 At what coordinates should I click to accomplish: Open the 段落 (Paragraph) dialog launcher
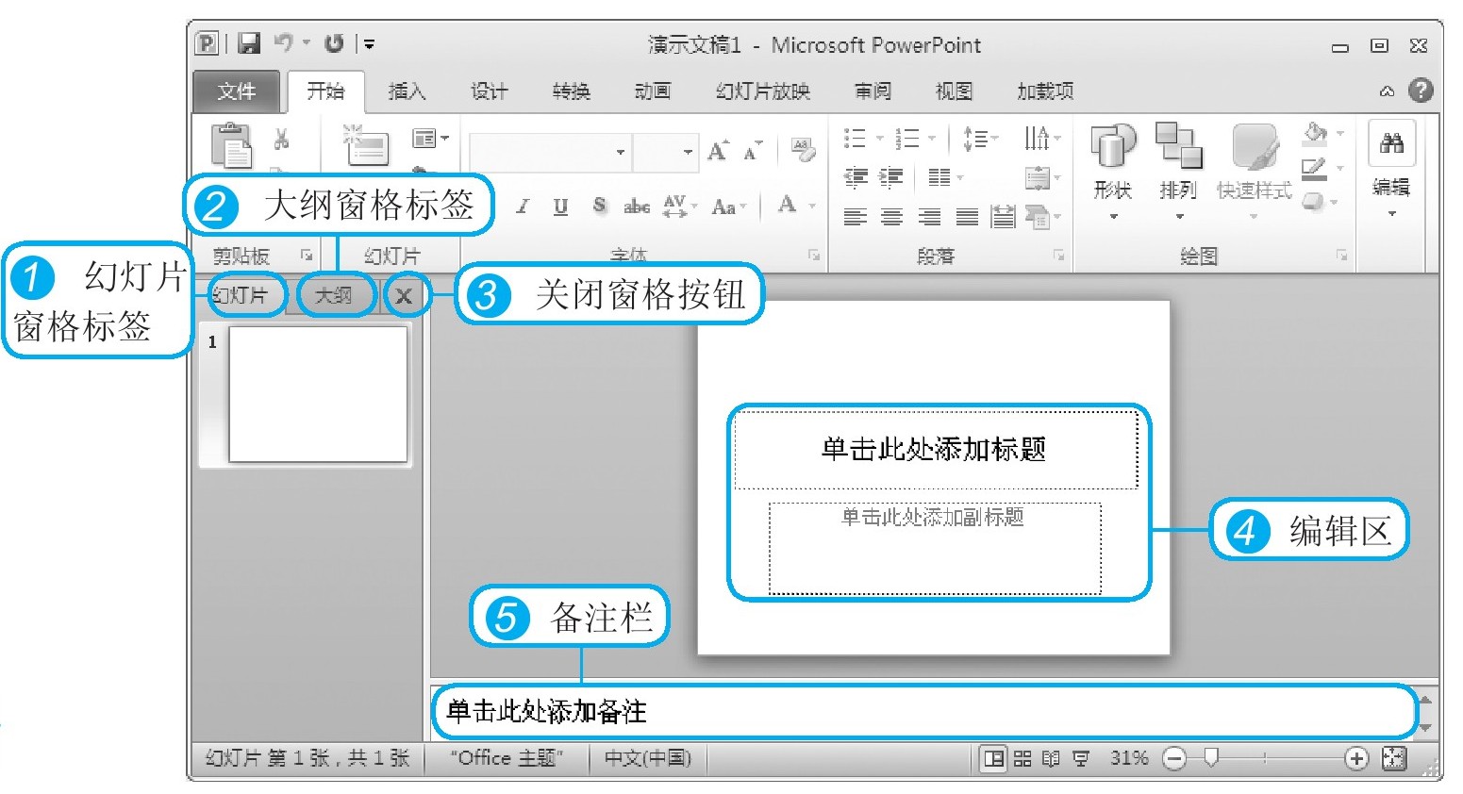coord(1058,256)
